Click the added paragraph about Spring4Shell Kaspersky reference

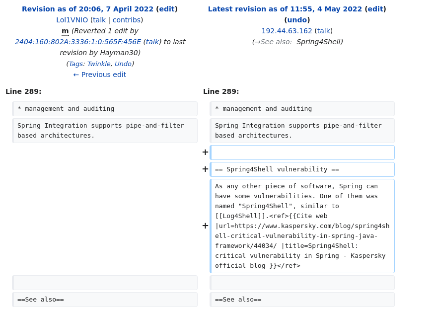pos(302,226)
